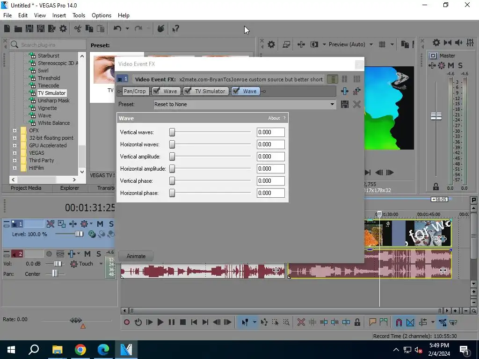Mute video track 1
This screenshot has height=359, width=479.
coord(100,224)
